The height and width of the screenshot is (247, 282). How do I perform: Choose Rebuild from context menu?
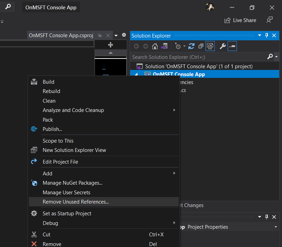point(104,91)
